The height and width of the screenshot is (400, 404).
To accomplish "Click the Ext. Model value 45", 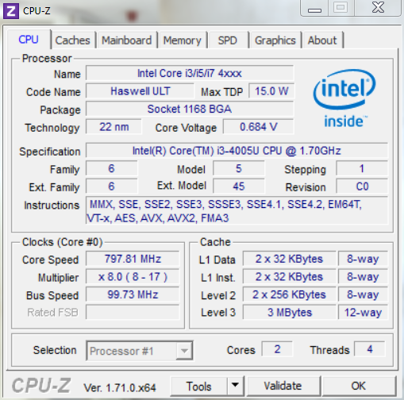I will [x=239, y=187].
